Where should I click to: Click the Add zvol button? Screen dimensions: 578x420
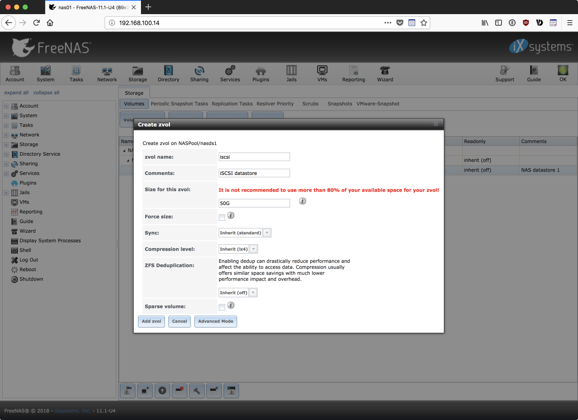pos(151,322)
